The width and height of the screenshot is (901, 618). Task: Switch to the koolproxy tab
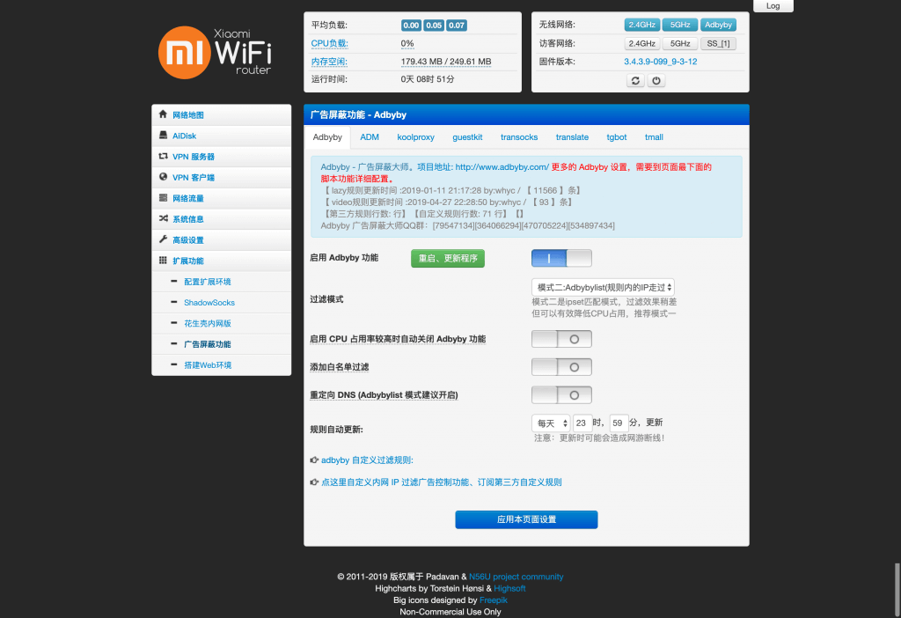[415, 137]
